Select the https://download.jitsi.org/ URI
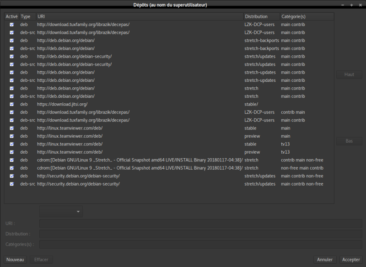366x267 pixels. [62, 104]
